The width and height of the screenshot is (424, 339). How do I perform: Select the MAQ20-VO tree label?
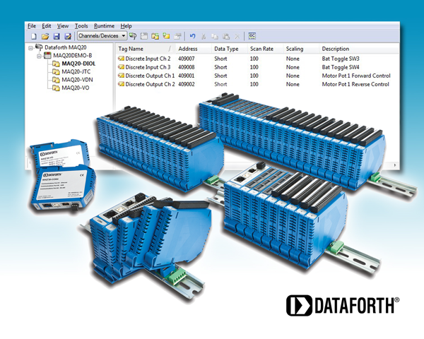(75, 88)
